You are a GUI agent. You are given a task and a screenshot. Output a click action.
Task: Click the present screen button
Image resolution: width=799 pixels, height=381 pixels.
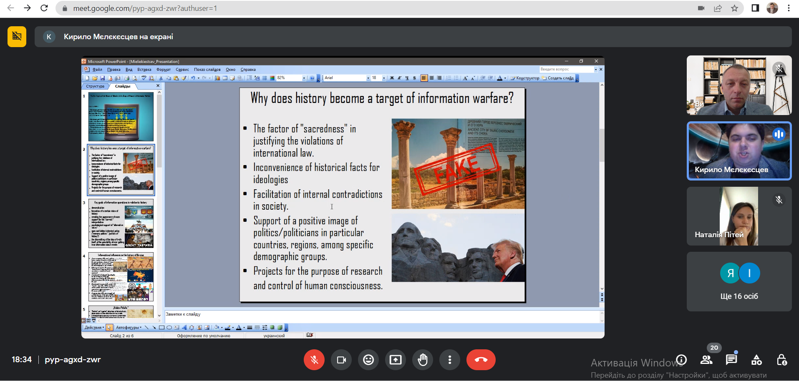coord(396,360)
